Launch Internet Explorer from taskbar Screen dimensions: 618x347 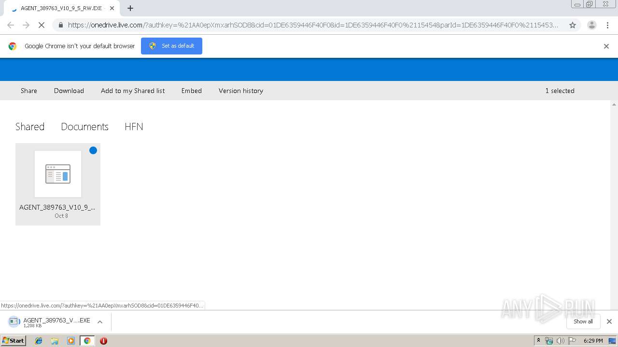click(39, 341)
